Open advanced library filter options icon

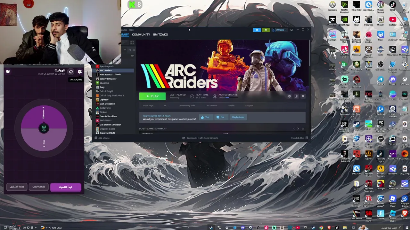132,56
